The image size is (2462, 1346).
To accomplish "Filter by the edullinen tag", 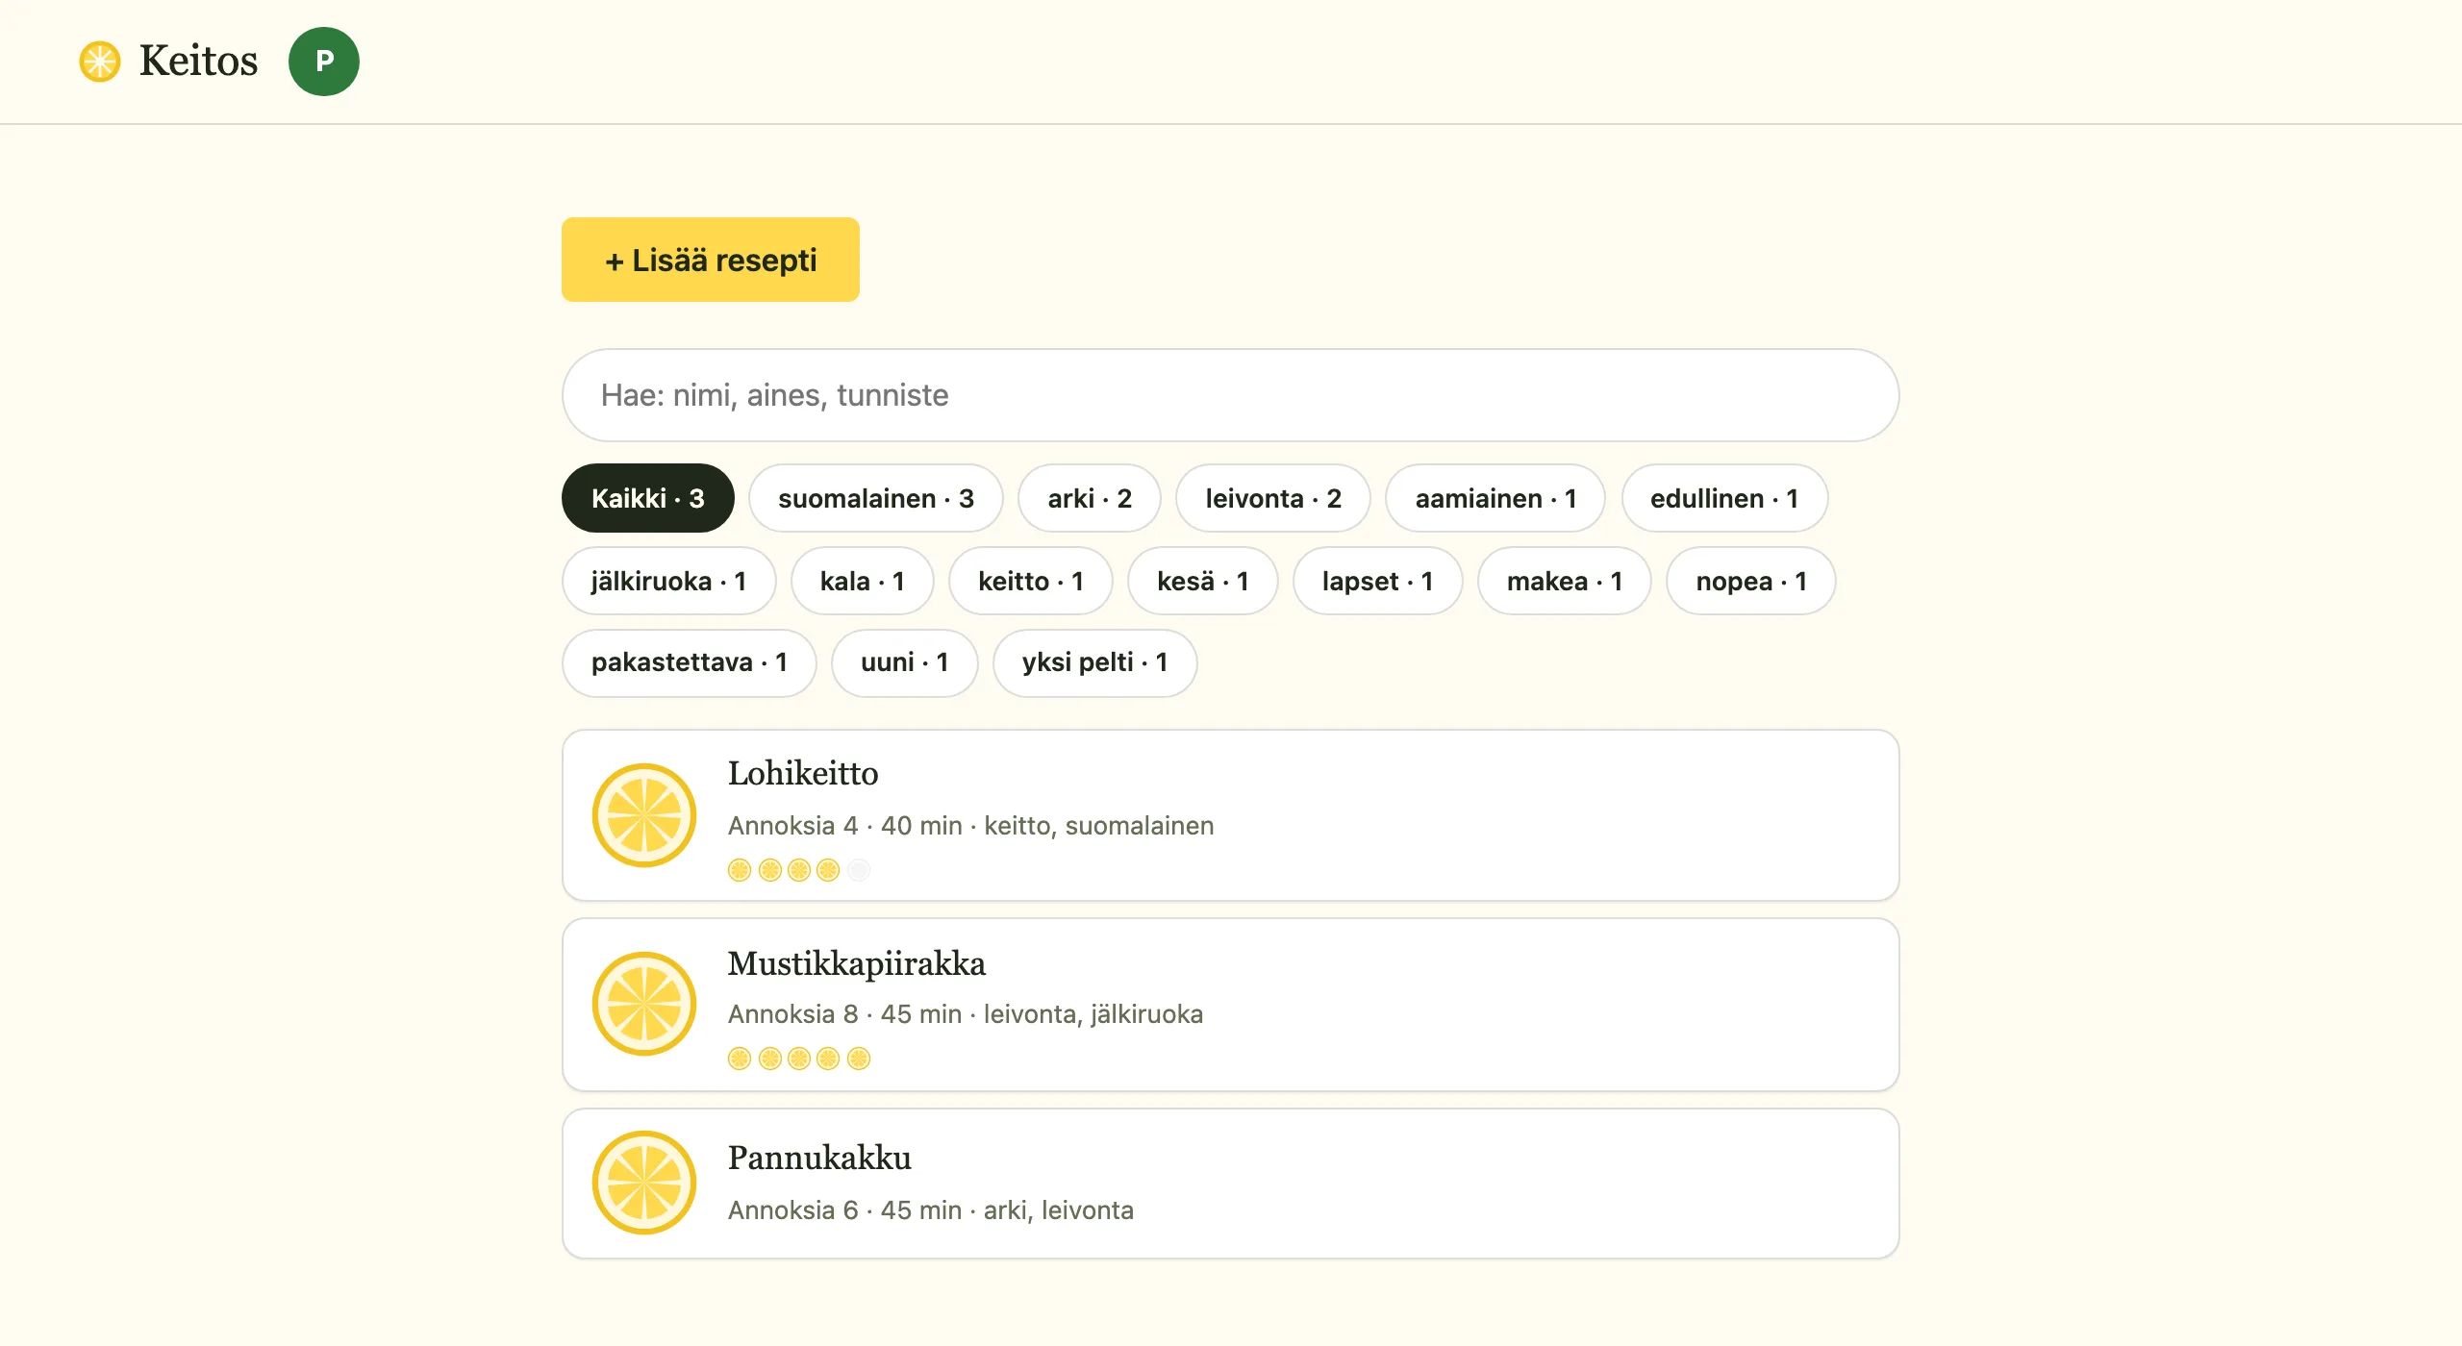I will click(x=1724, y=498).
